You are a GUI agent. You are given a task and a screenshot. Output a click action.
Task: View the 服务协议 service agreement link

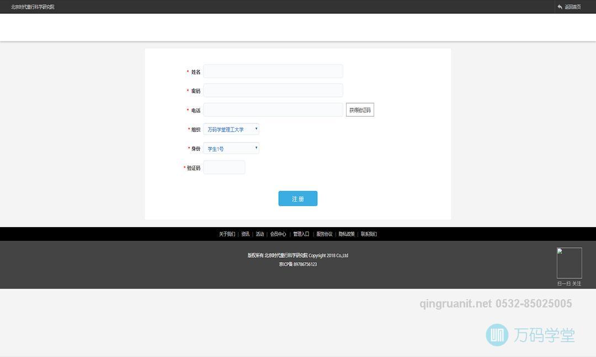click(x=324, y=234)
